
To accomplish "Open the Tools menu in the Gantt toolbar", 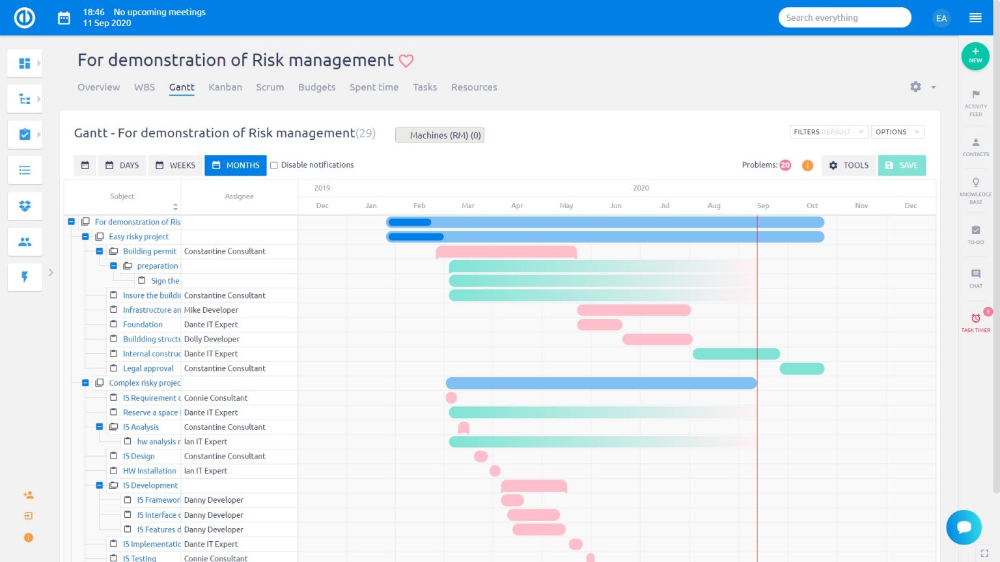I will [848, 165].
